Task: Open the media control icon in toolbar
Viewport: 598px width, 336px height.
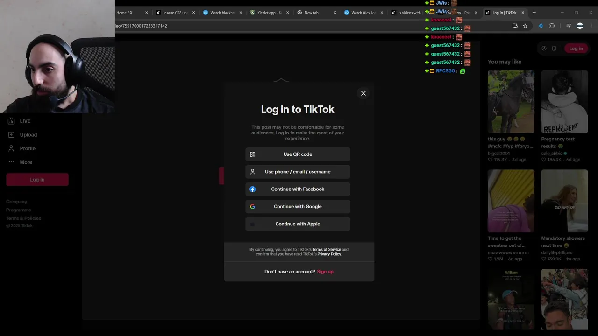Action: point(569,26)
